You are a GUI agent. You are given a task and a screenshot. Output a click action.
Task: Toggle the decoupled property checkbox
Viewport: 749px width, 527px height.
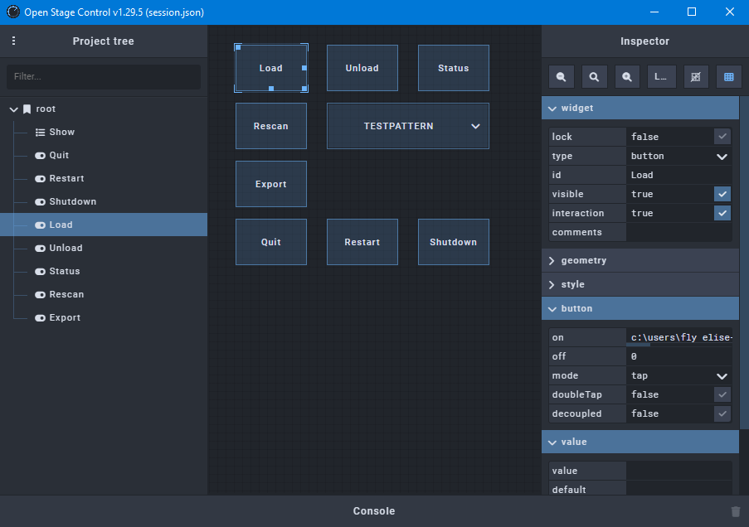(x=722, y=413)
